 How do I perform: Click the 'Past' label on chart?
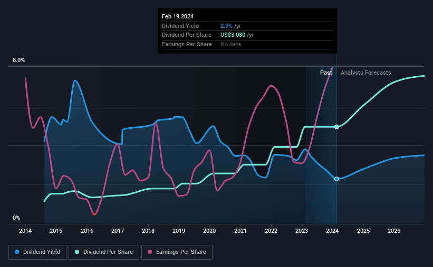point(326,73)
